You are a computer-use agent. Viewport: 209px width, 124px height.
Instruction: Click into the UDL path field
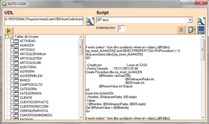coord(44,21)
